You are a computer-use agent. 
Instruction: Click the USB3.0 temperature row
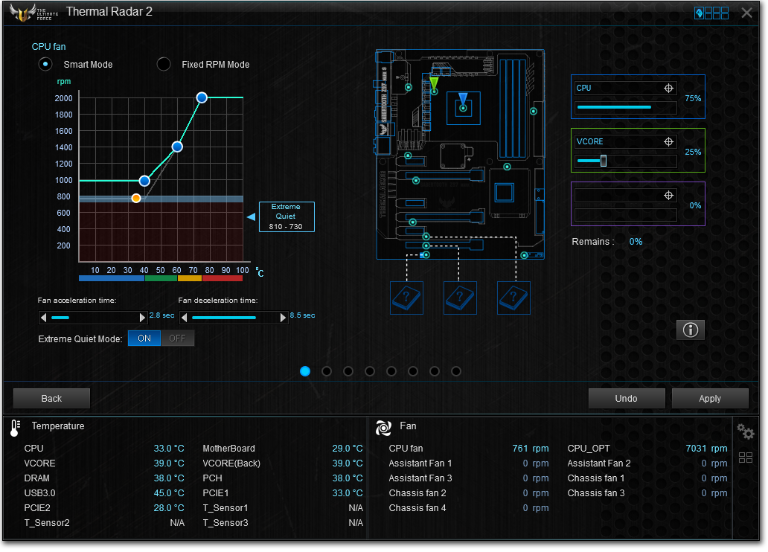[x=104, y=493]
